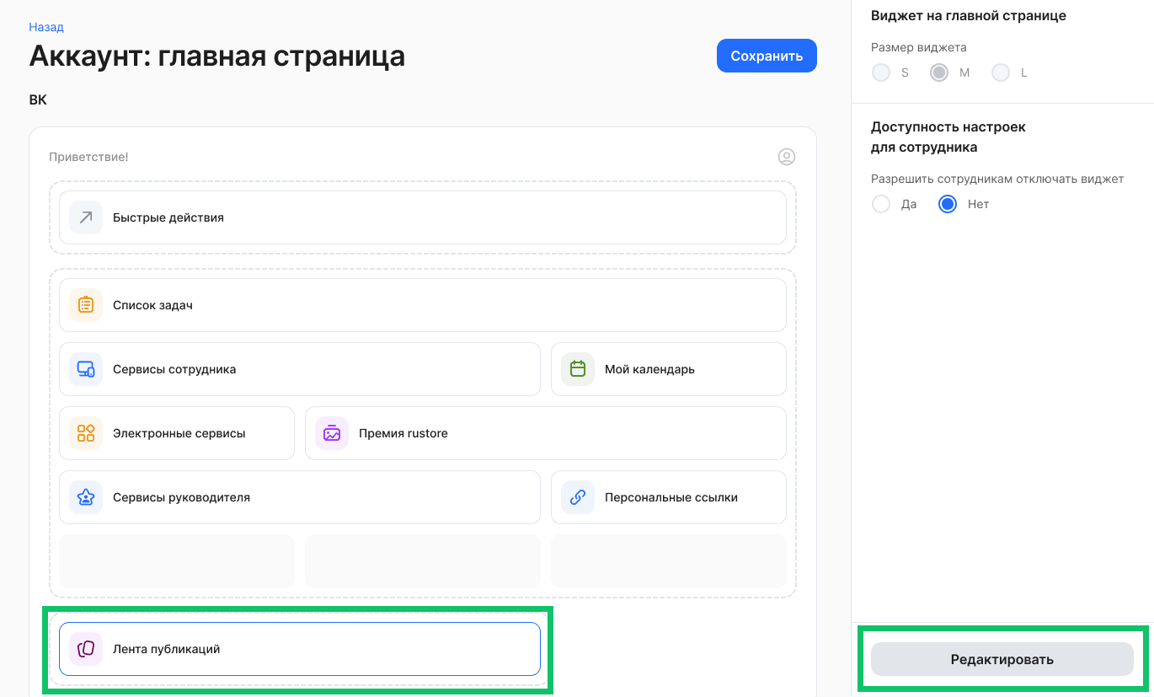
Task: Select the Электронные сервисы grid icon
Action: 85,432
